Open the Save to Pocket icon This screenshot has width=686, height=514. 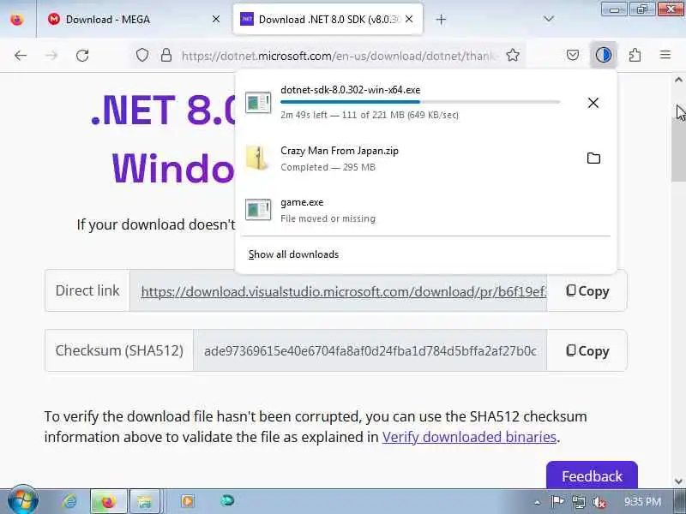(x=573, y=55)
